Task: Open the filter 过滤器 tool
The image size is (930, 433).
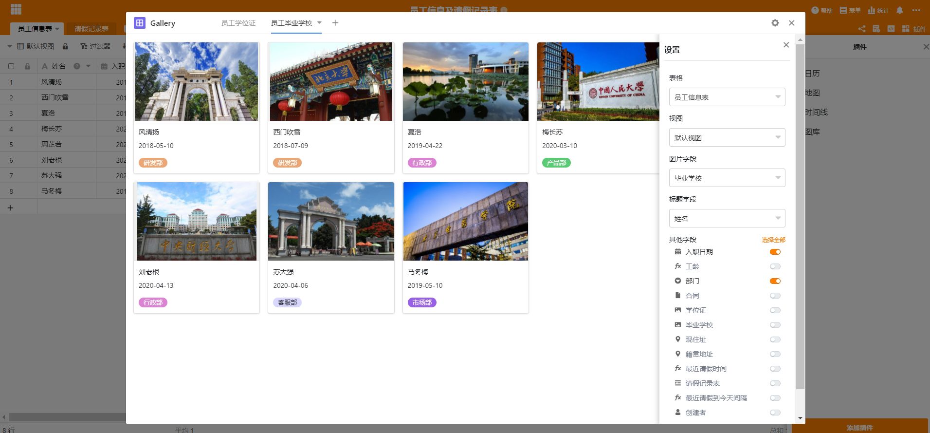Action: click(x=95, y=46)
